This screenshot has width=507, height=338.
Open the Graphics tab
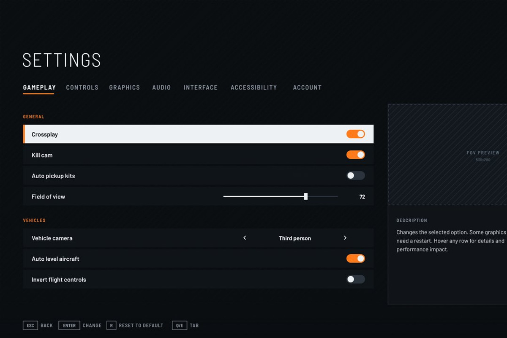(x=124, y=87)
